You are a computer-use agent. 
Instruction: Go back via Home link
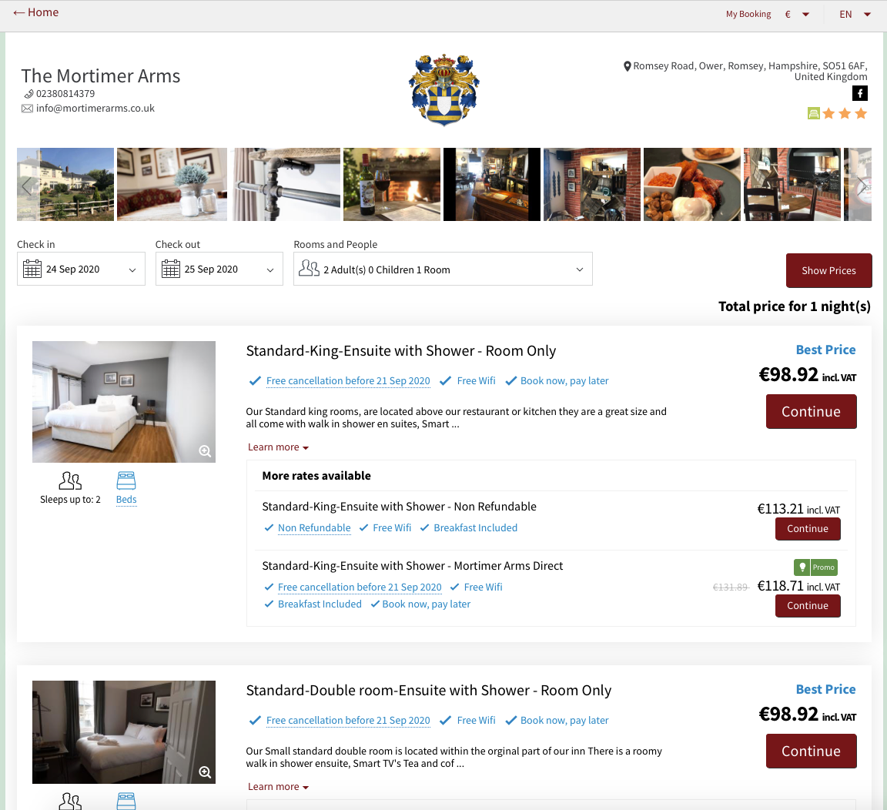36,12
